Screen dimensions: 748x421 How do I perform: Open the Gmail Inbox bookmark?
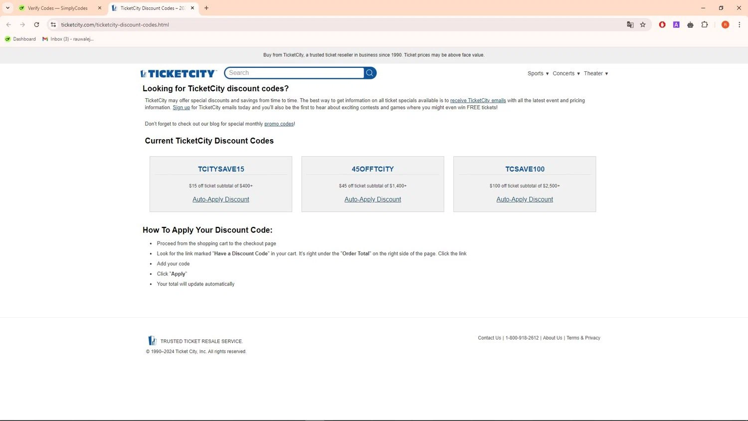click(68, 39)
